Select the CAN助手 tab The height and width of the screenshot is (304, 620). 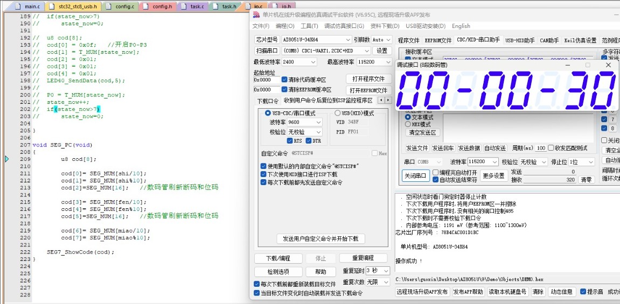[x=549, y=40]
